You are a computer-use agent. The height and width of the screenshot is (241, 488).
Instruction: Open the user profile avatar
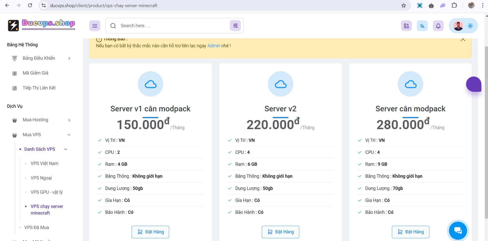pyautogui.click(x=458, y=26)
